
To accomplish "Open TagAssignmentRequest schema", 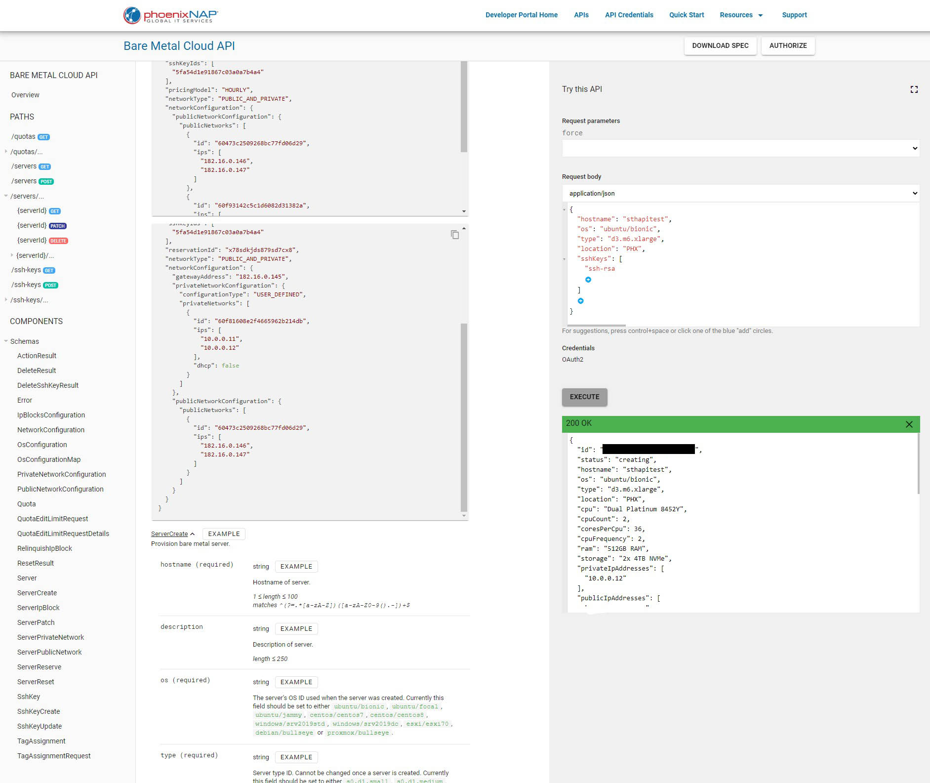I will 54,756.
